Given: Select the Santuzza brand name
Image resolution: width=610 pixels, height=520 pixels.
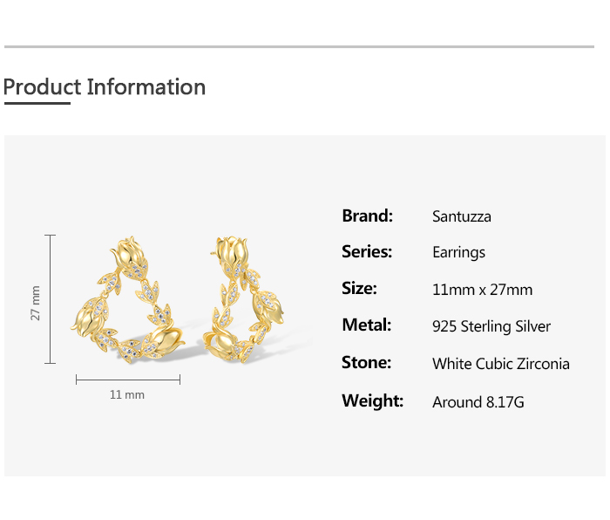Looking at the screenshot, I should click(462, 216).
